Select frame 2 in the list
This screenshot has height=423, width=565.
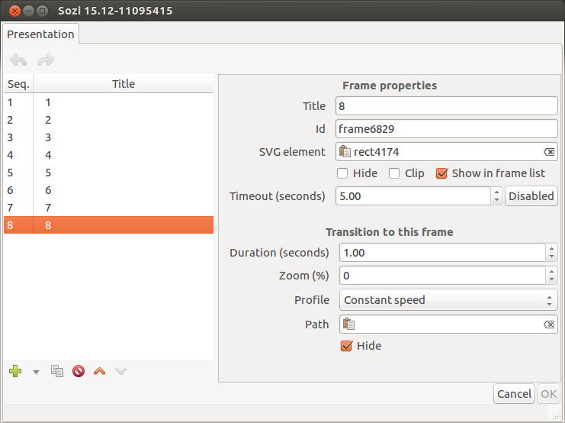(108, 120)
